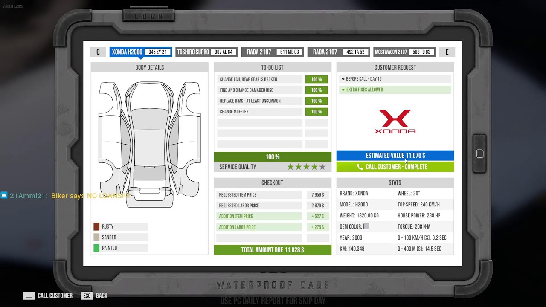This screenshot has width=546, height=307.
Task: Click the phone icon on call button
Action: pyautogui.click(x=360, y=167)
